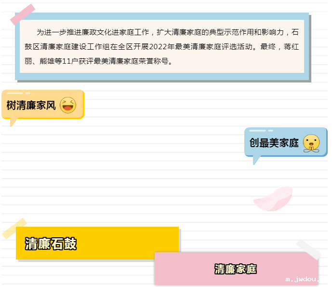Click the white dash marks atop yellow bubble

(x=18, y=93)
